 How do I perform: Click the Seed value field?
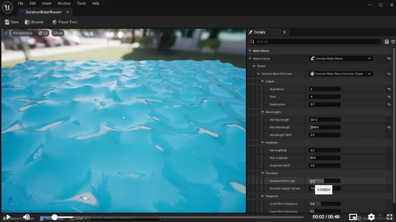324,96
